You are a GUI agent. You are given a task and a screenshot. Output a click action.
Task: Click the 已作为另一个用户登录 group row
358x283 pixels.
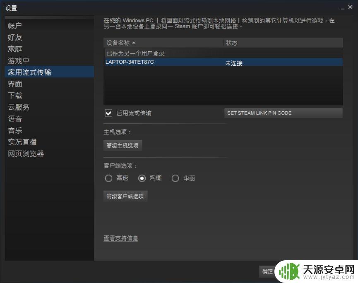pyautogui.click(x=223, y=53)
